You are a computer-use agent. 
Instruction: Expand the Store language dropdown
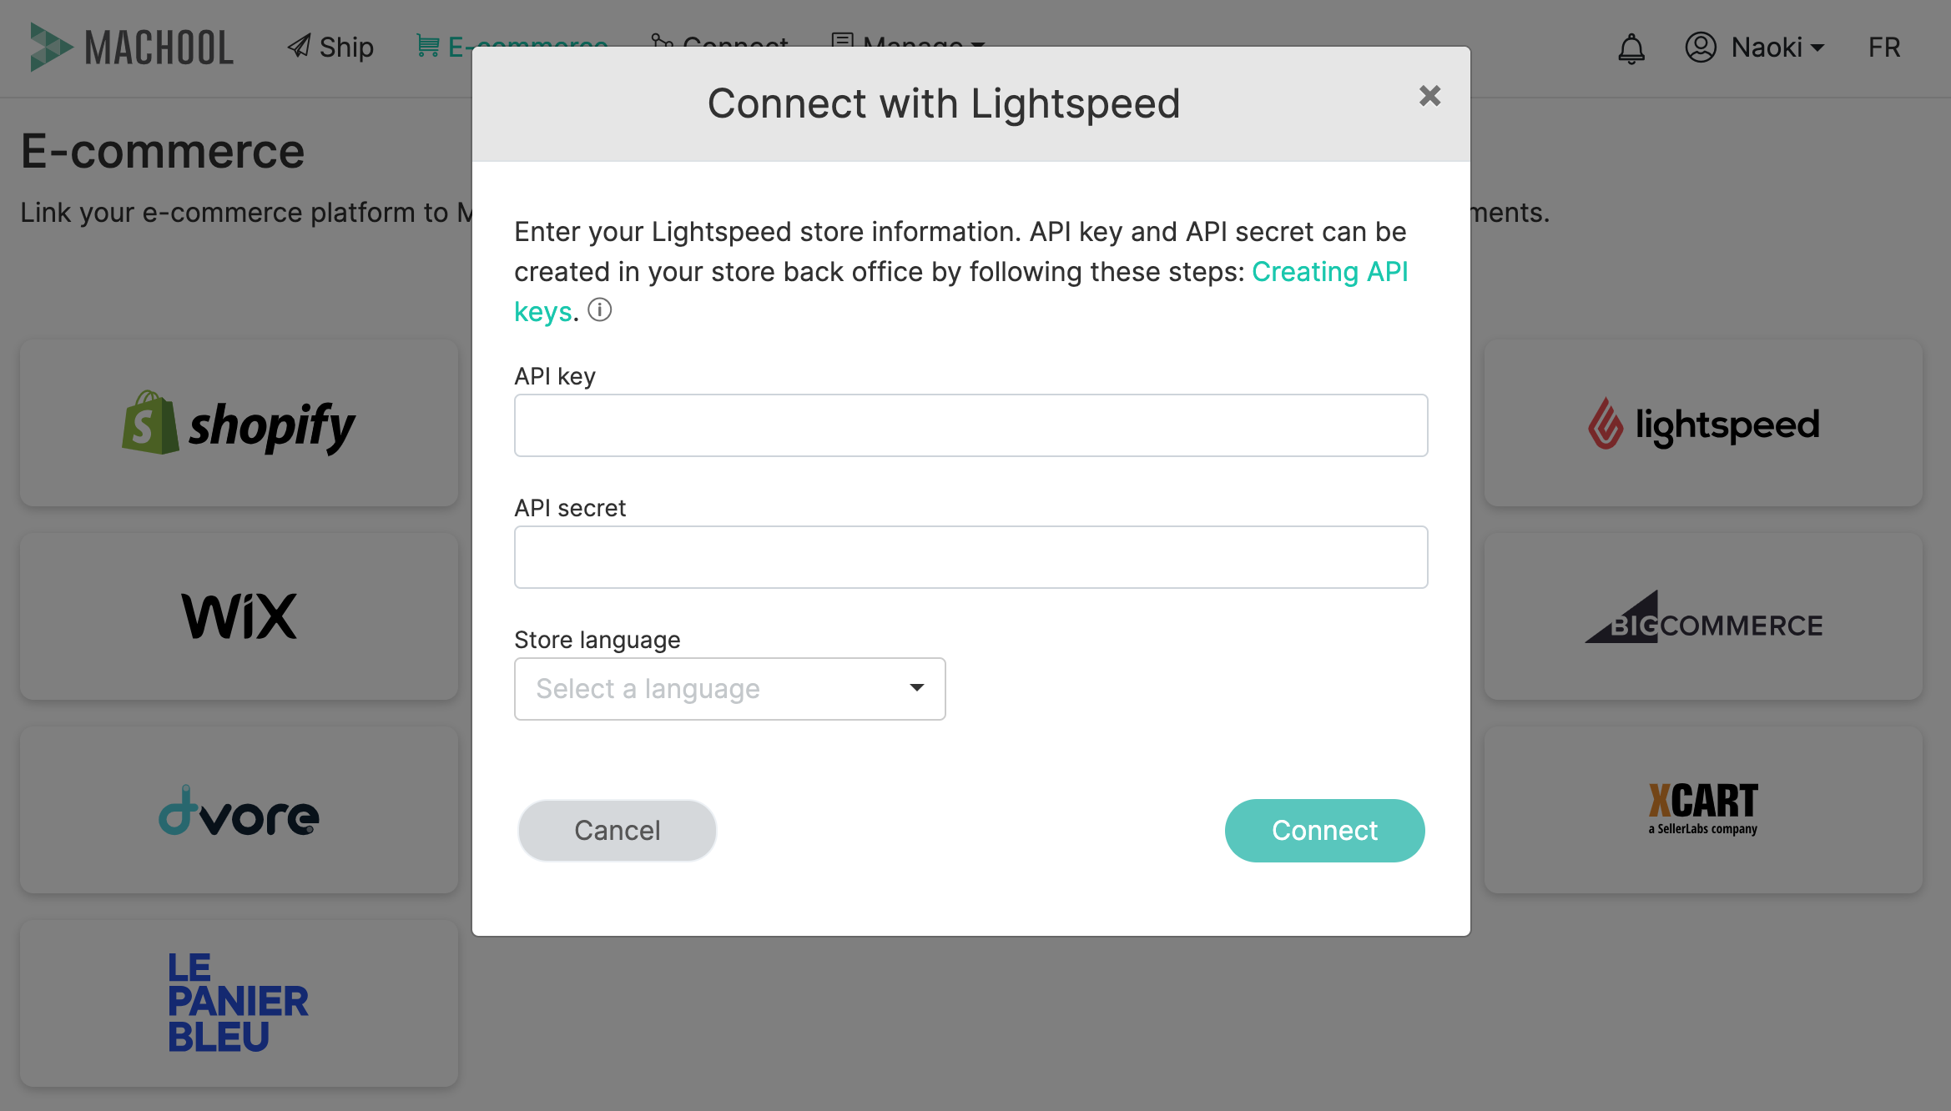click(x=730, y=688)
